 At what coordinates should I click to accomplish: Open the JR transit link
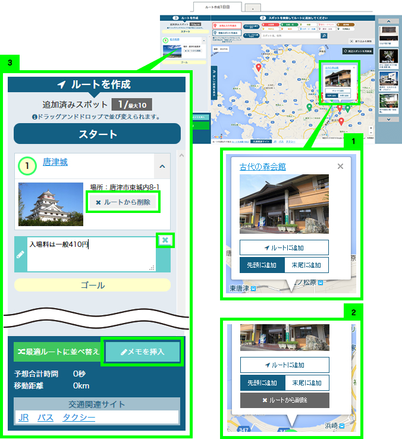24,418
